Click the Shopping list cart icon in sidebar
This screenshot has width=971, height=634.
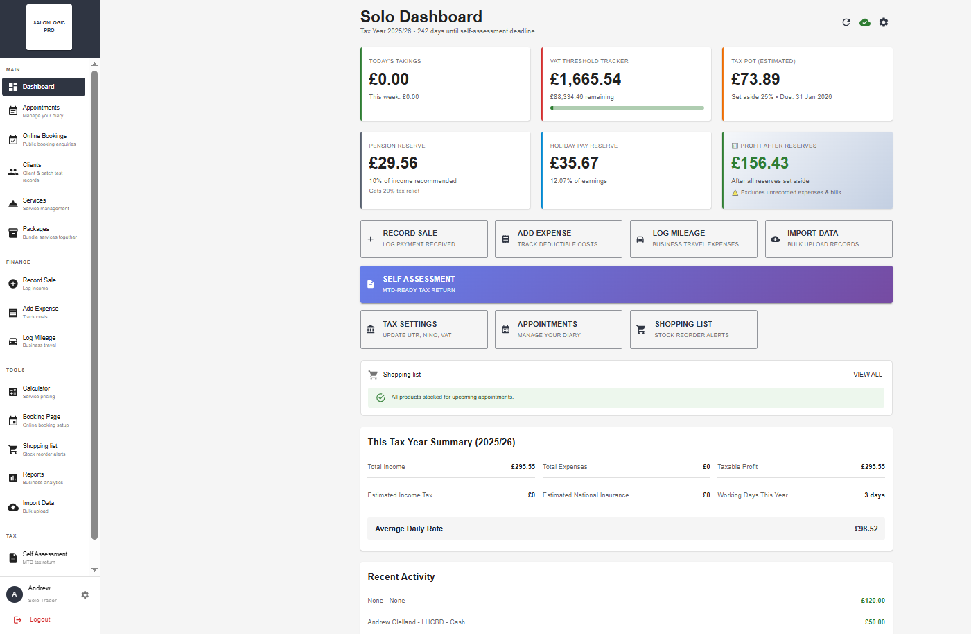[x=13, y=449]
